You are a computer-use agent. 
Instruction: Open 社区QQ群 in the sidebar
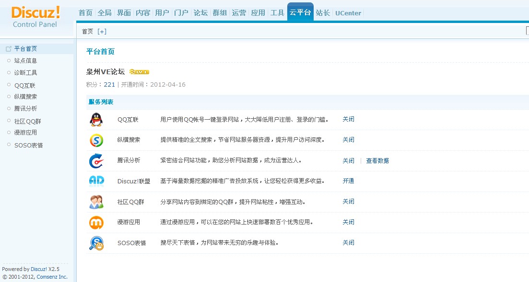click(x=28, y=121)
